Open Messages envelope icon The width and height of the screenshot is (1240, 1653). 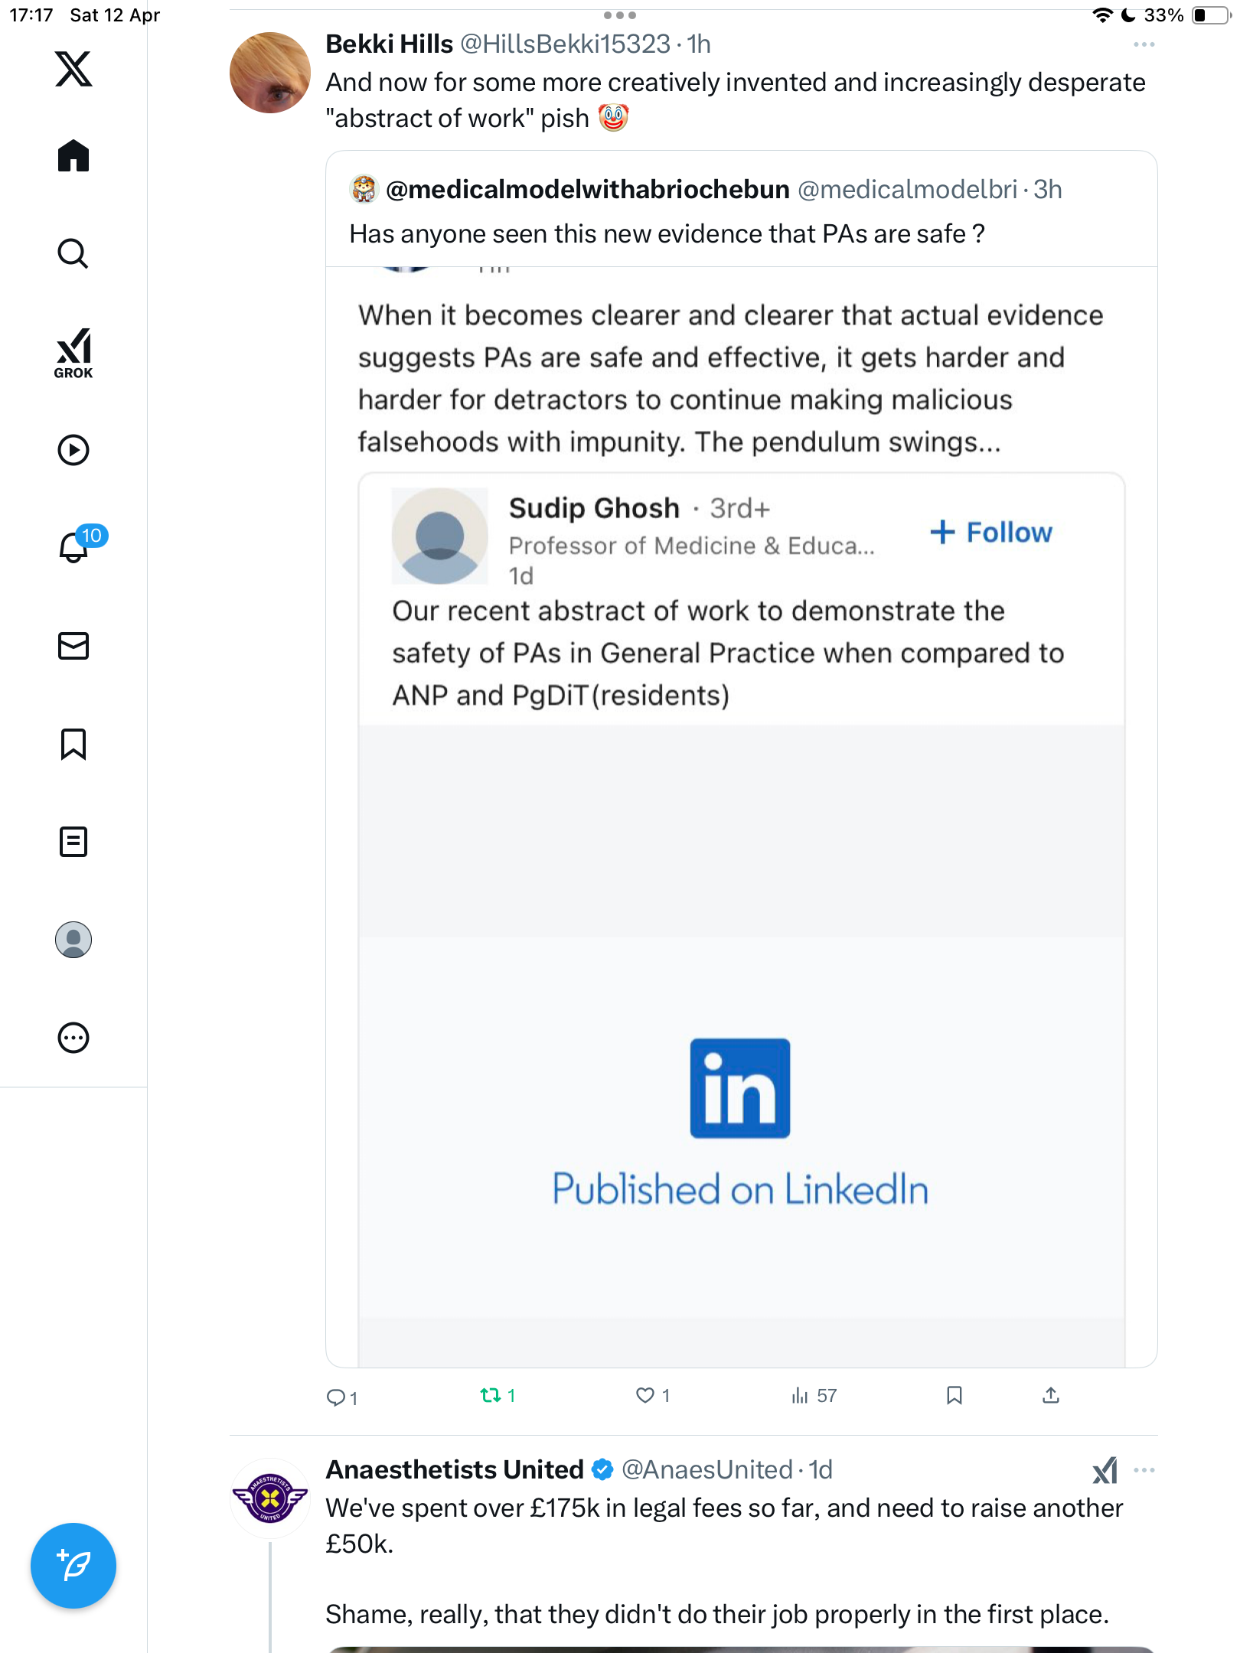coord(73,646)
